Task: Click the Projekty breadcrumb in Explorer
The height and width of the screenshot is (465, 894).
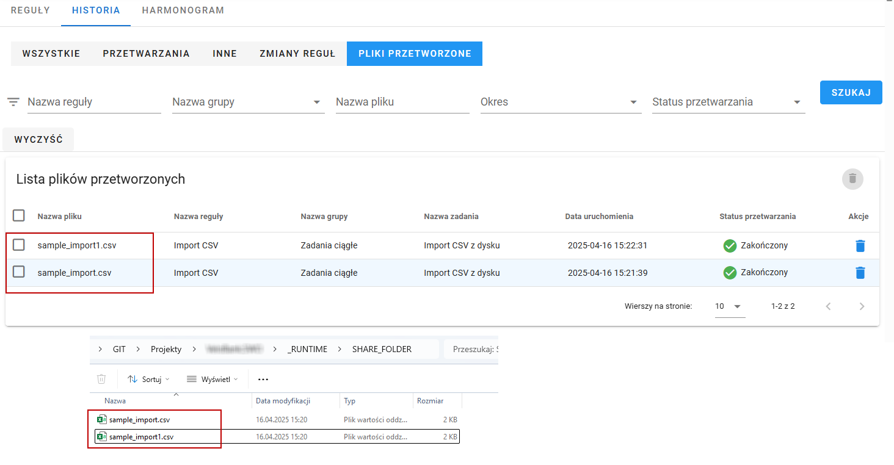Action: tap(166, 349)
